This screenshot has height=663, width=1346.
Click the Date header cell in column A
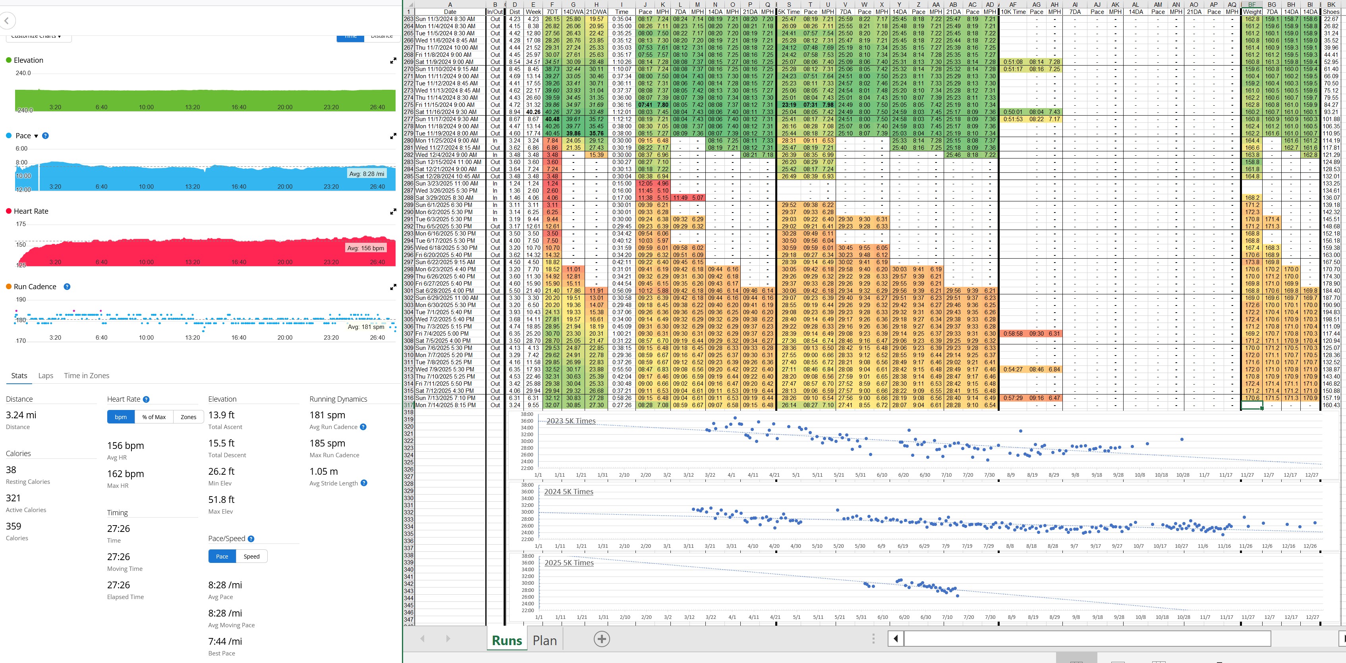tap(450, 12)
